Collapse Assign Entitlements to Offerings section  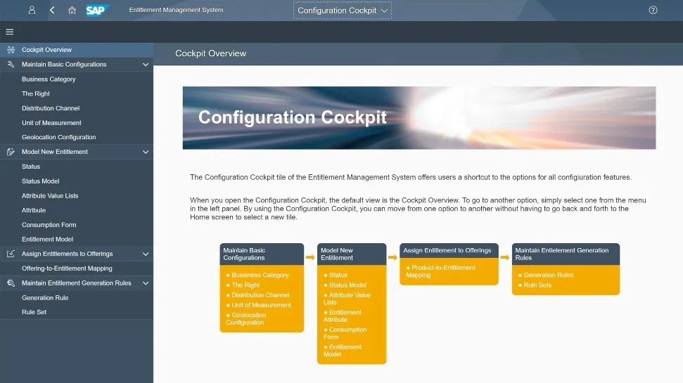click(x=146, y=254)
